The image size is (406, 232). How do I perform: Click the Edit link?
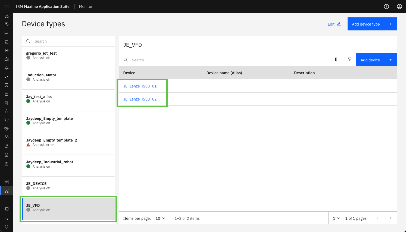coord(334,24)
